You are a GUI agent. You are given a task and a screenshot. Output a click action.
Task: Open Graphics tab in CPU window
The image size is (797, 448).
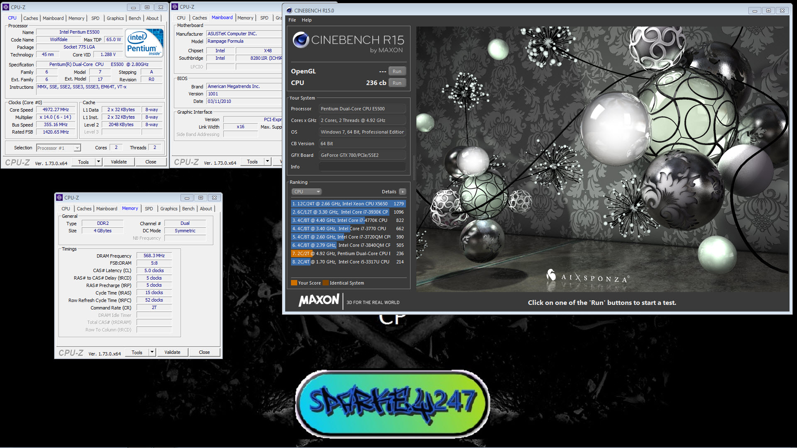(x=115, y=18)
